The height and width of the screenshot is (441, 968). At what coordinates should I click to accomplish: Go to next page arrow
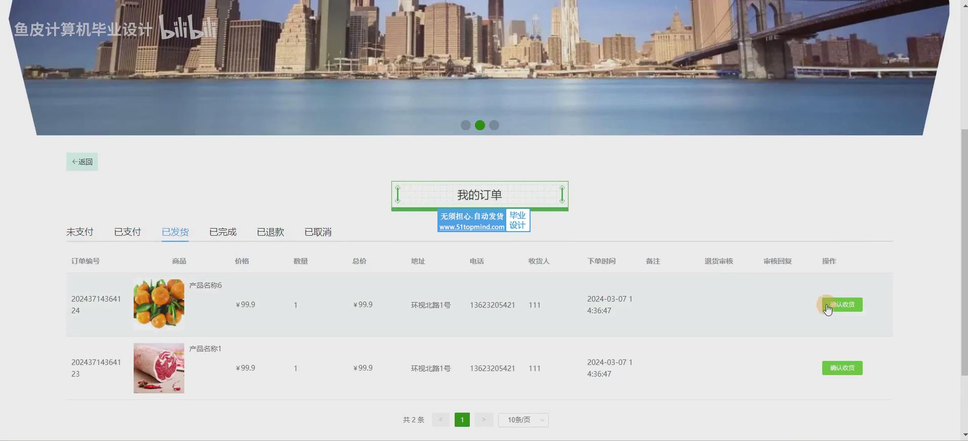click(484, 420)
